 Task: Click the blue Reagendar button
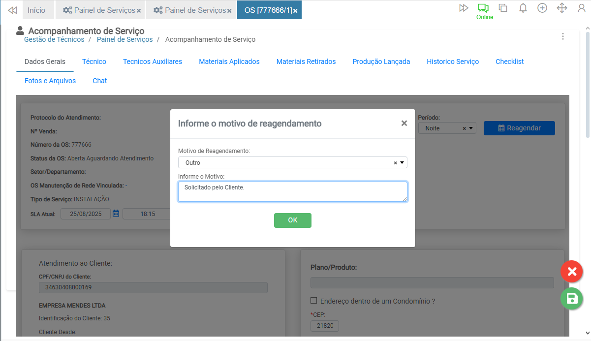click(519, 128)
